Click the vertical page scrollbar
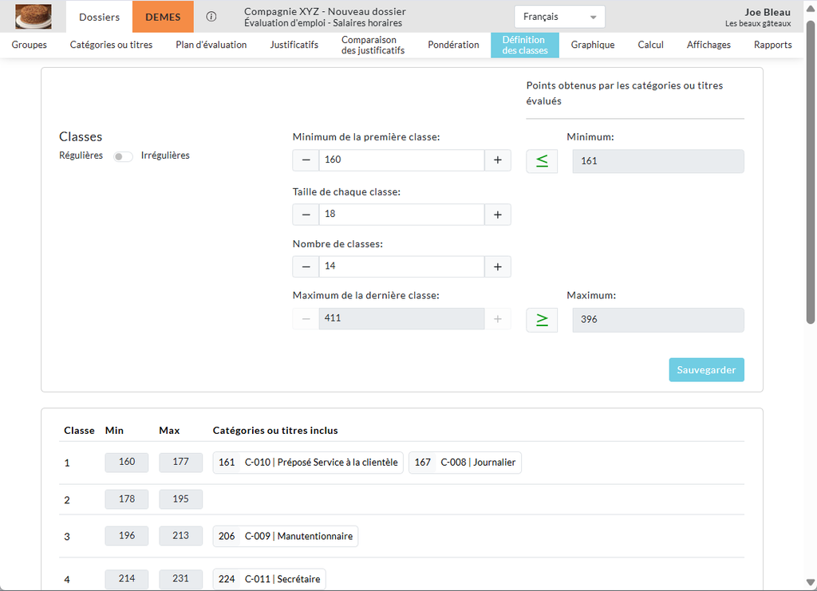817x591 pixels. click(811, 171)
